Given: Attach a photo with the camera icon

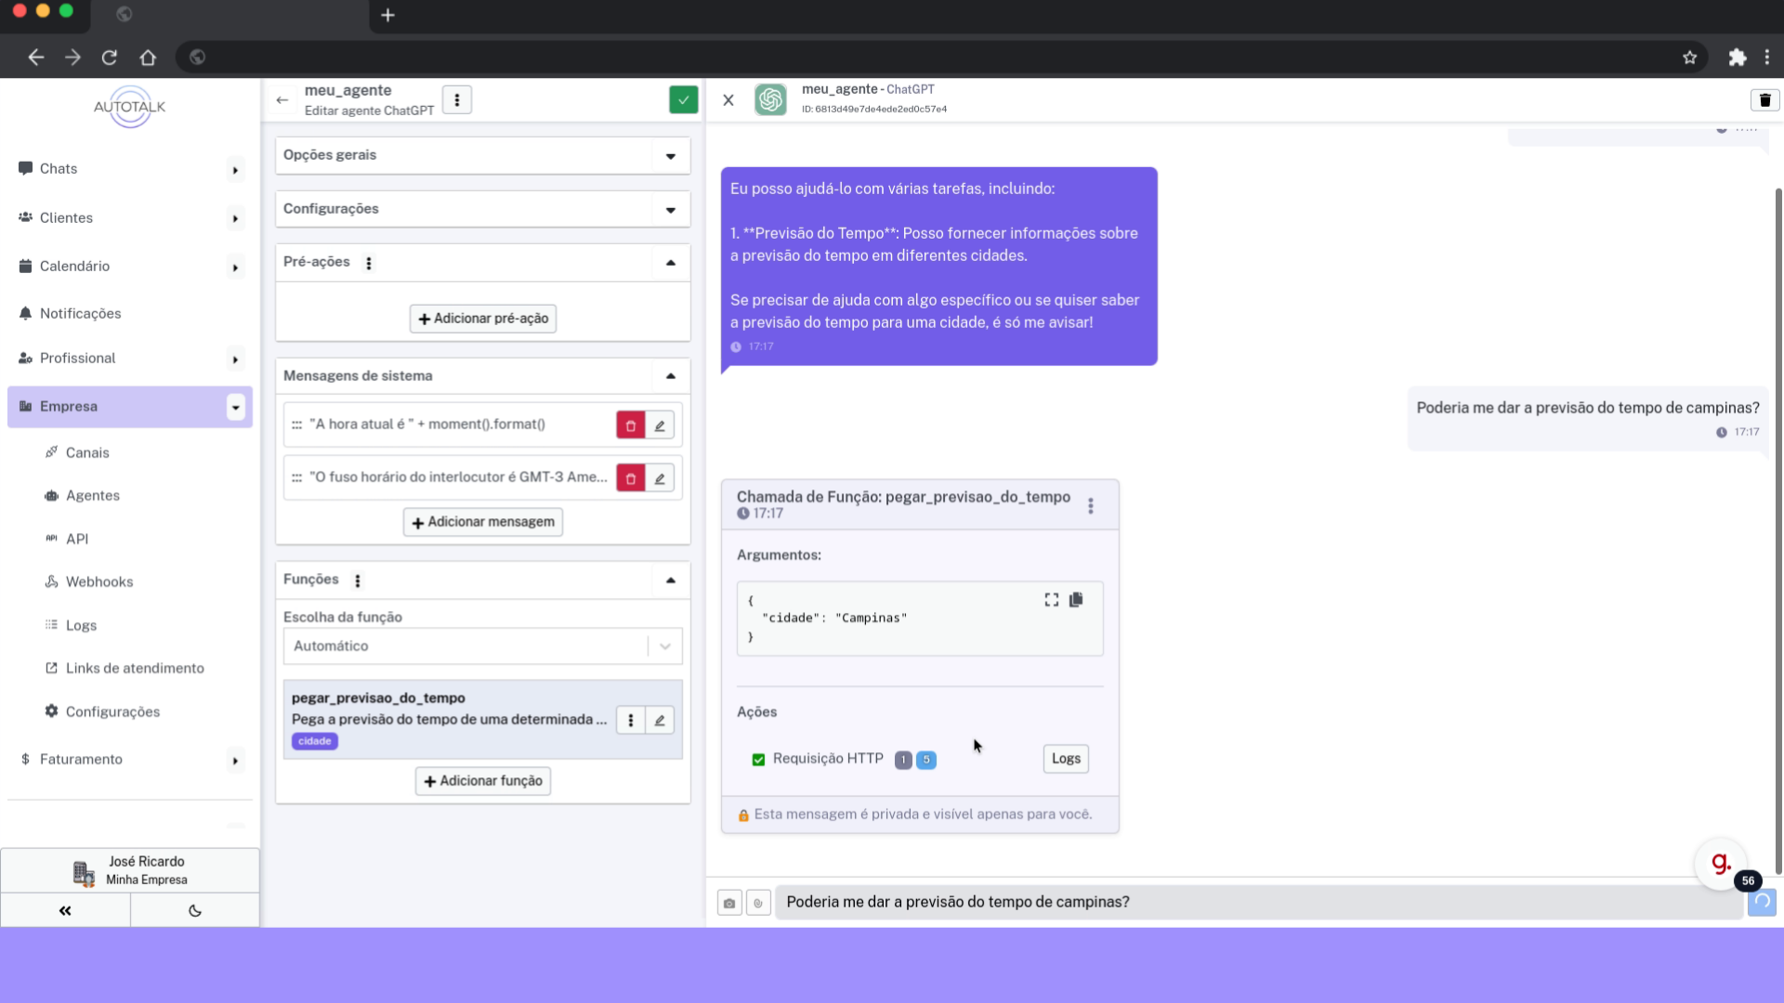Looking at the screenshot, I should point(729,903).
